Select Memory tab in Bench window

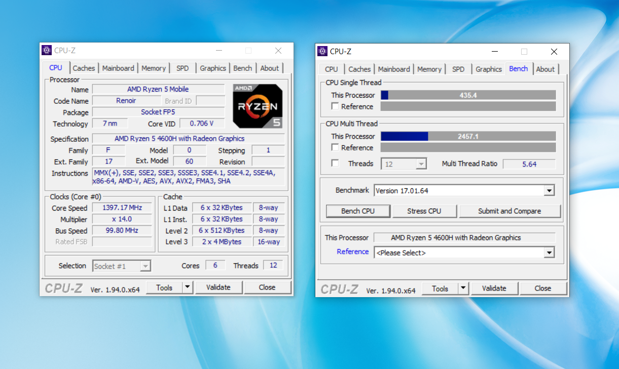click(x=429, y=69)
